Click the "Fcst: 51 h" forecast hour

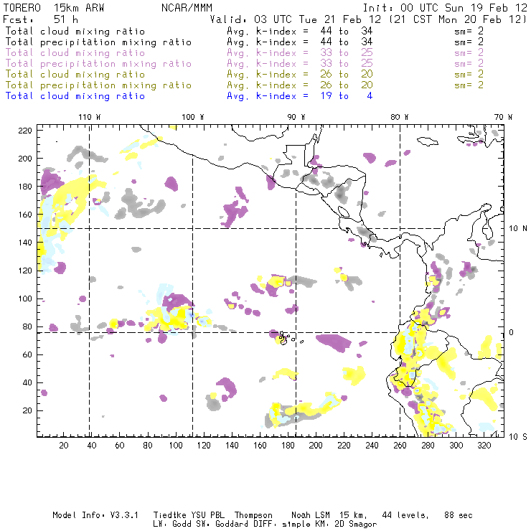coord(41,19)
